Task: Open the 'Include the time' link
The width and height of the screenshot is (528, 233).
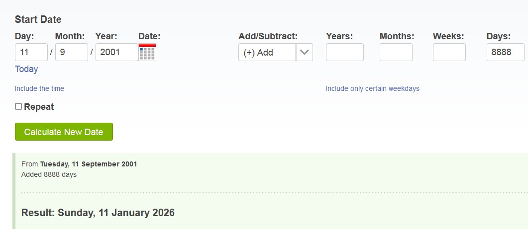Action: click(39, 88)
